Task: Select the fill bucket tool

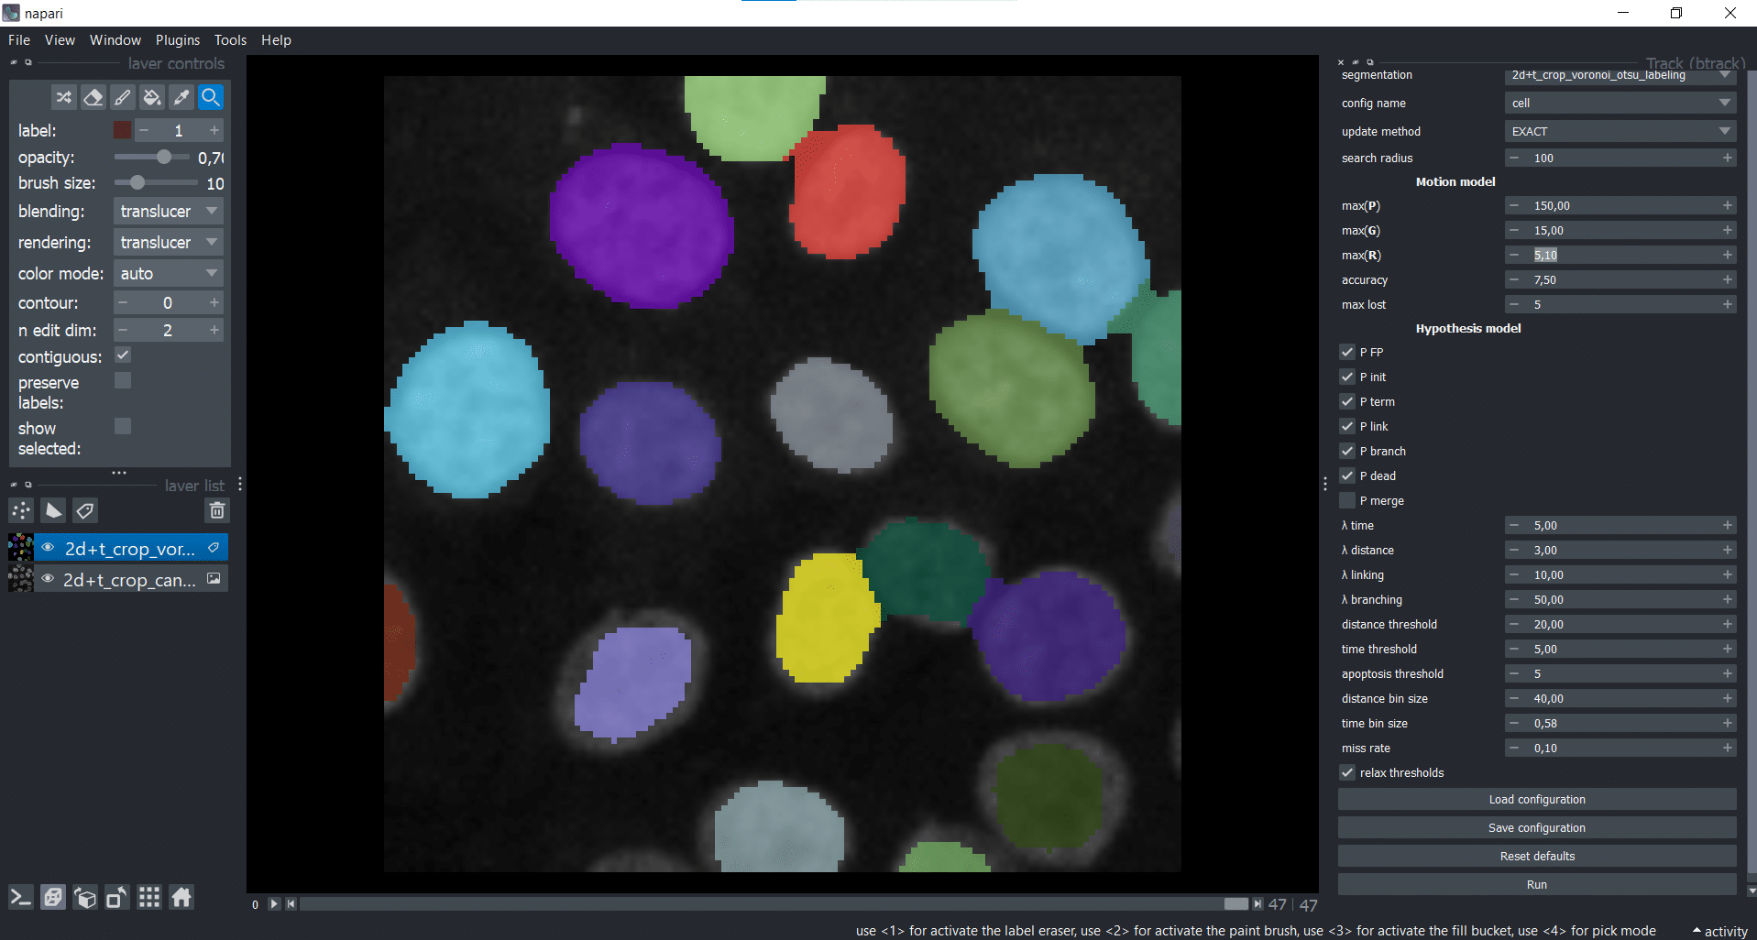Action: click(x=152, y=97)
